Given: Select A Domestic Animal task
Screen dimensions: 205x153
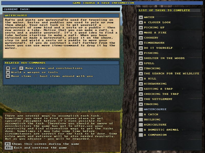Looking at the screenshot, I should (x=161, y=130).
